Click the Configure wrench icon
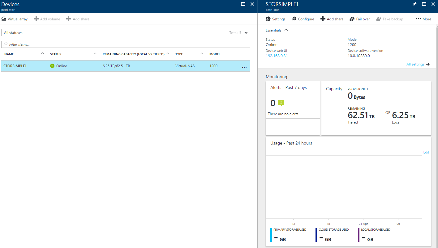The height and width of the screenshot is (248, 438). (x=294, y=19)
